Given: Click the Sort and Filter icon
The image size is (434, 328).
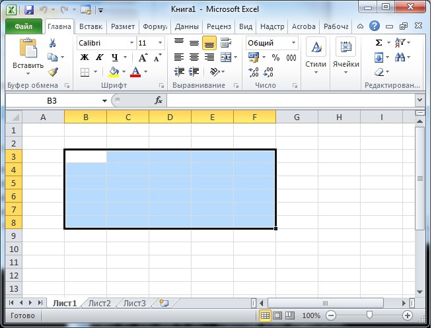Looking at the screenshot, I should click(400, 43).
